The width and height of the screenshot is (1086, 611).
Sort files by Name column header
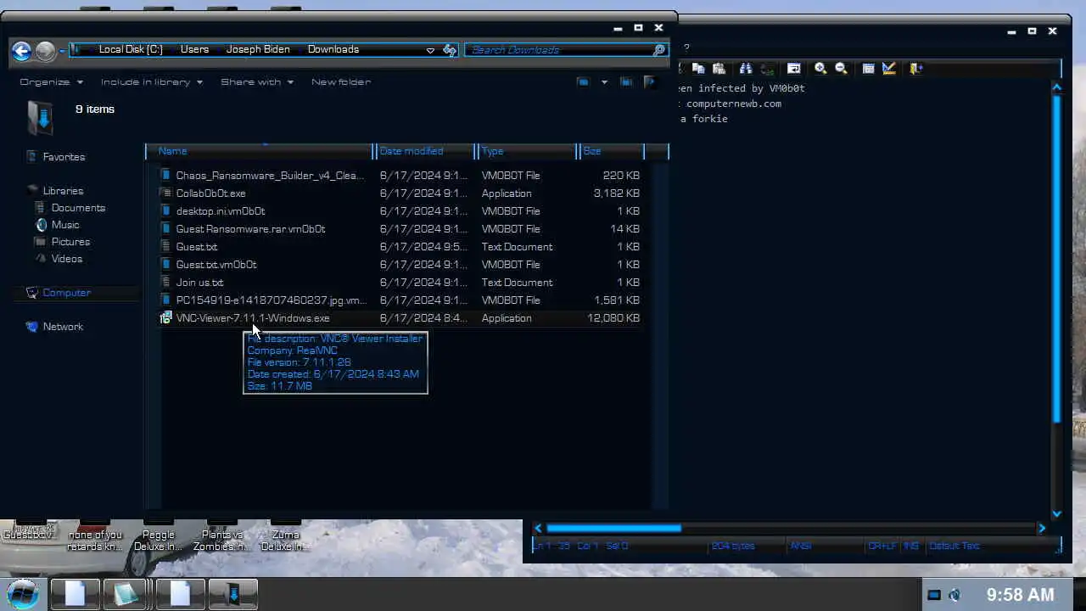pos(260,151)
